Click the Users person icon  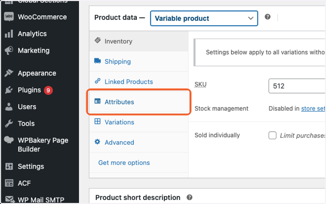click(x=9, y=107)
